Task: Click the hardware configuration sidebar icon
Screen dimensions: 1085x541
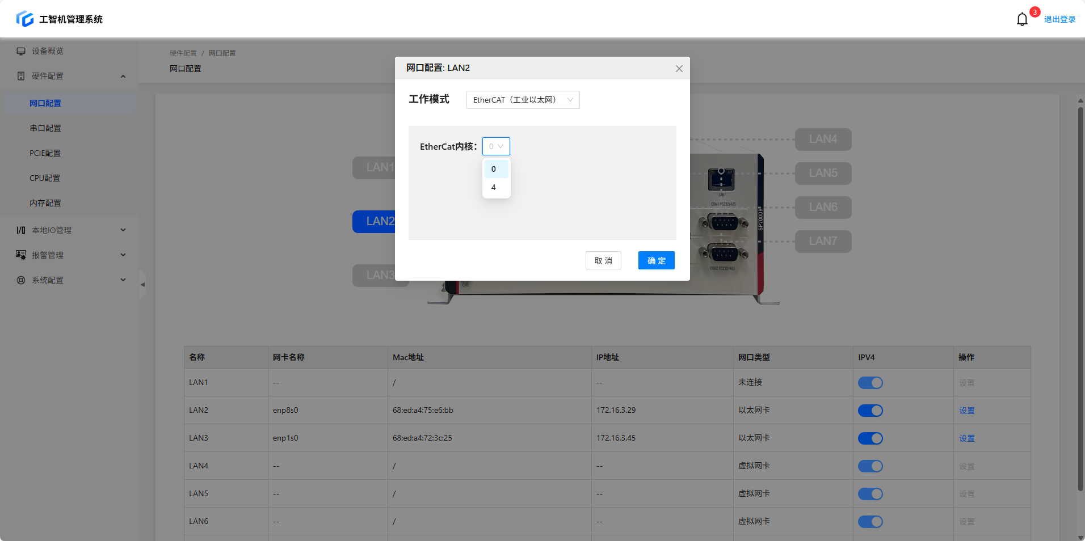Action: [21, 76]
